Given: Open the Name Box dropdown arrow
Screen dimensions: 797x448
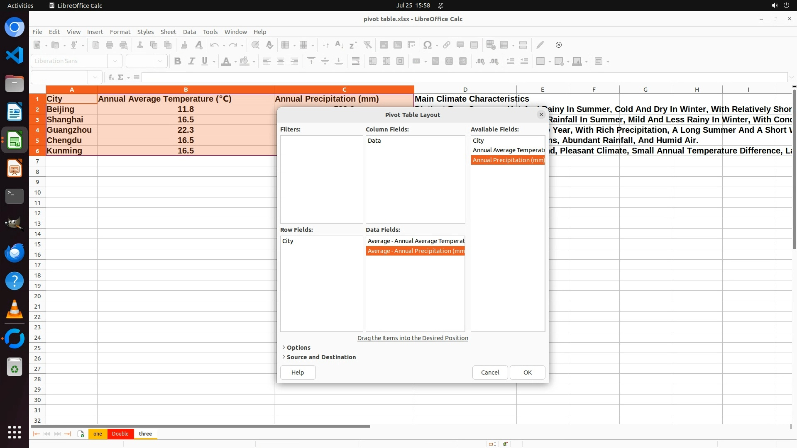Looking at the screenshot, I should pos(95,77).
